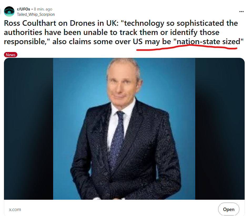Click the words "Ross Coulthart" in the title
The image size is (246, 216).
pos(30,23)
